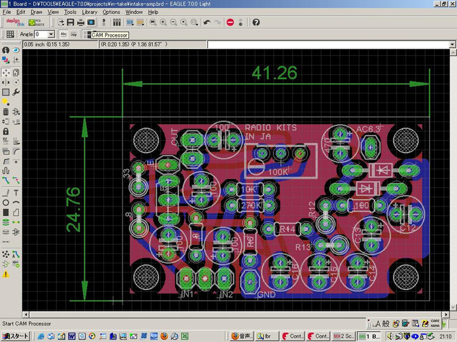This screenshot has width=457, height=342.
Task: Click the red Stop command icon
Action: pos(230,22)
